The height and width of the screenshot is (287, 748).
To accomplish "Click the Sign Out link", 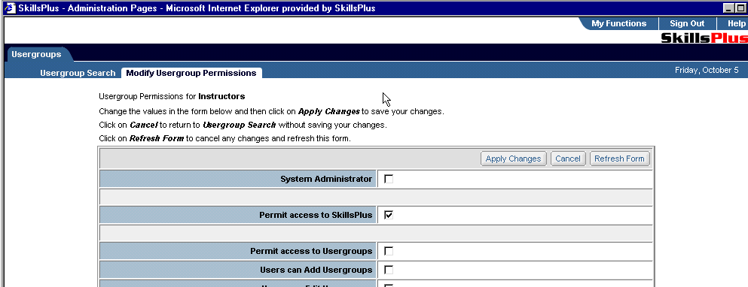I will coord(687,23).
